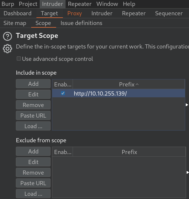Click Remove under Exclude from scope
Viewport: 189px width, 199px height.
pos(33,173)
